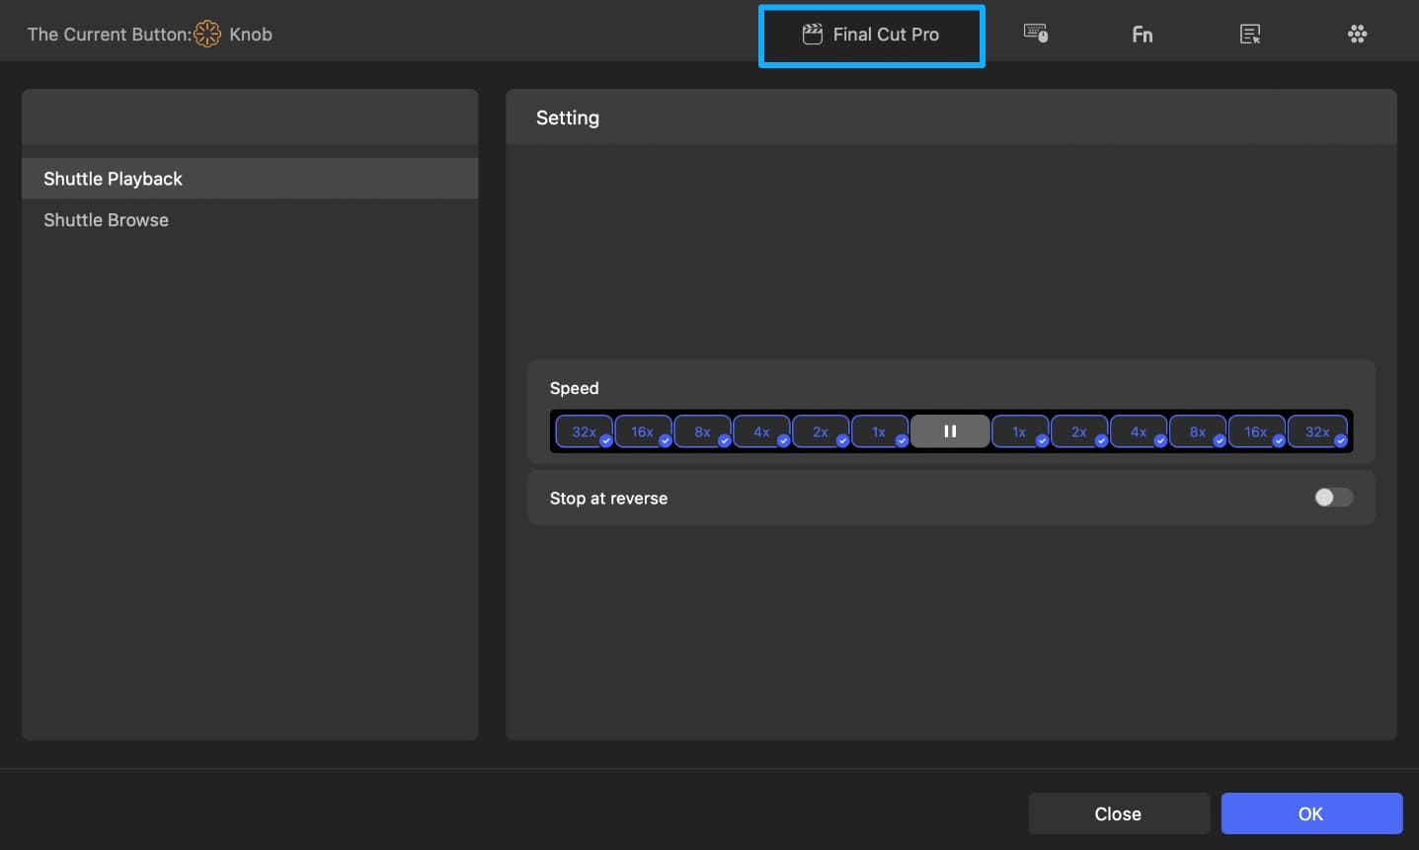Open the macro list tab icon
The width and height of the screenshot is (1419, 850).
pyautogui.click(x=1250, y=35)
